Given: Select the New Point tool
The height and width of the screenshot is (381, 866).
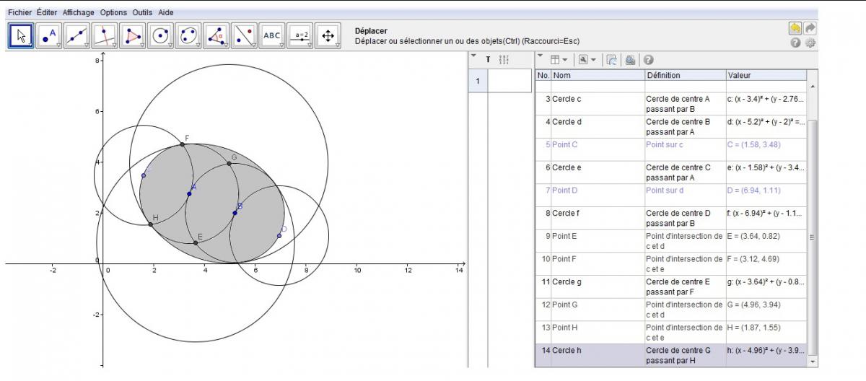Looking at the screenshot, I should pos(49,35).
